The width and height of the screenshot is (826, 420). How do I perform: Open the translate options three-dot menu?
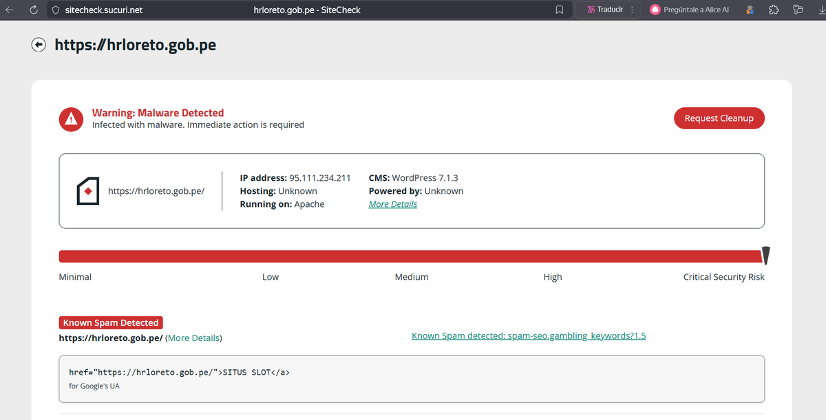tap(633, 10)
